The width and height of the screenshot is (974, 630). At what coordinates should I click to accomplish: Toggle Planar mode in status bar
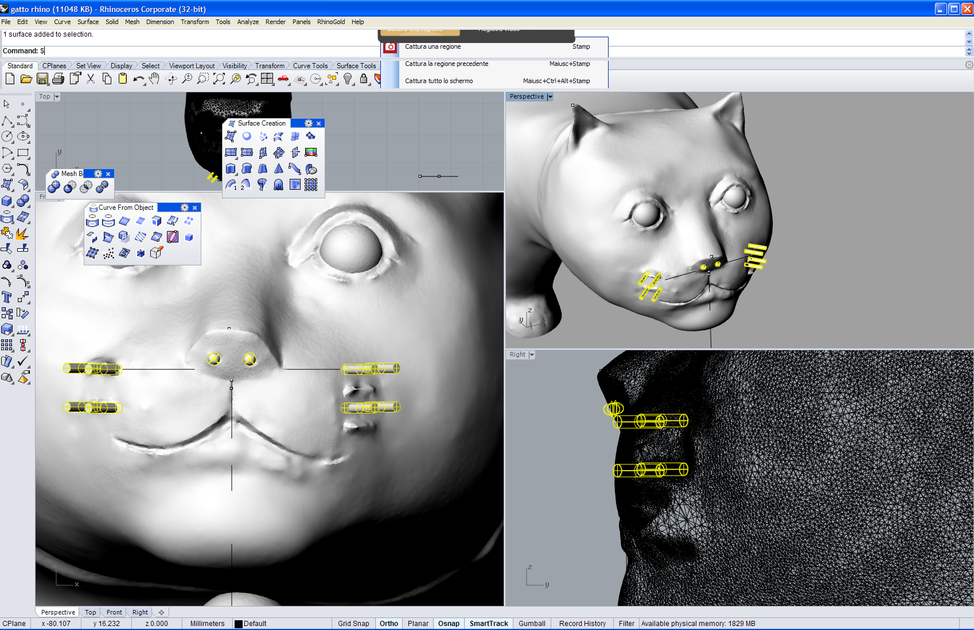418,624
